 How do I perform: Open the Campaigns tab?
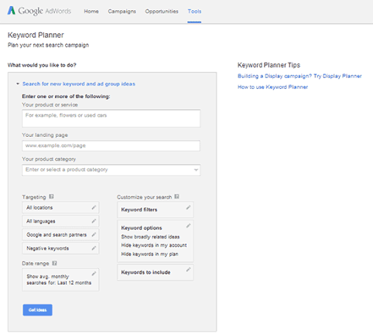[x=121, y=12]
